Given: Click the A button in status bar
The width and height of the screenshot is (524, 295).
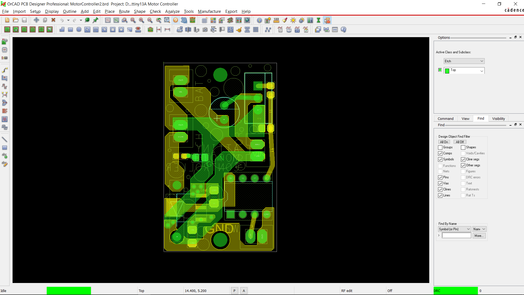Looking at the screenshot, I should coord(244,291).
